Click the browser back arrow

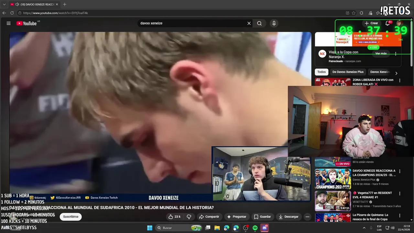4,13
